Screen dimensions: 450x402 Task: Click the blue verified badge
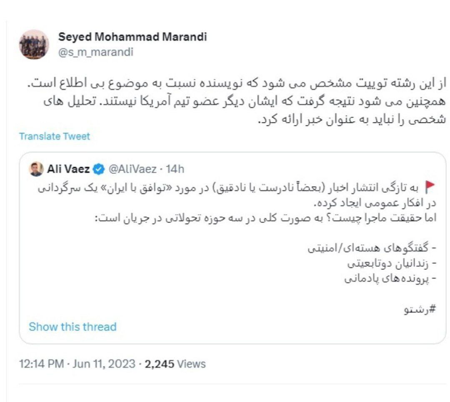click(98, 169)
